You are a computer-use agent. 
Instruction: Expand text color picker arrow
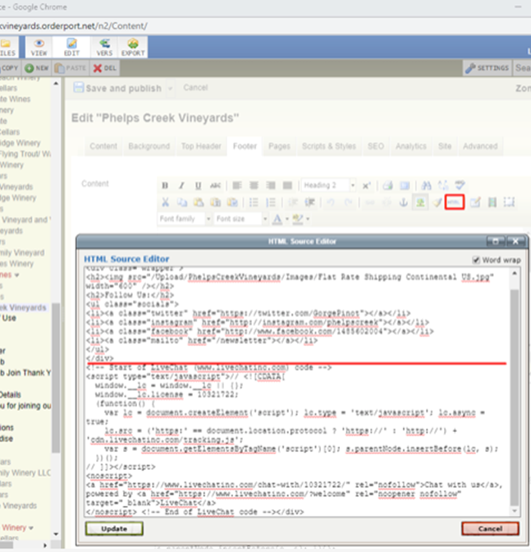[287, 219]
